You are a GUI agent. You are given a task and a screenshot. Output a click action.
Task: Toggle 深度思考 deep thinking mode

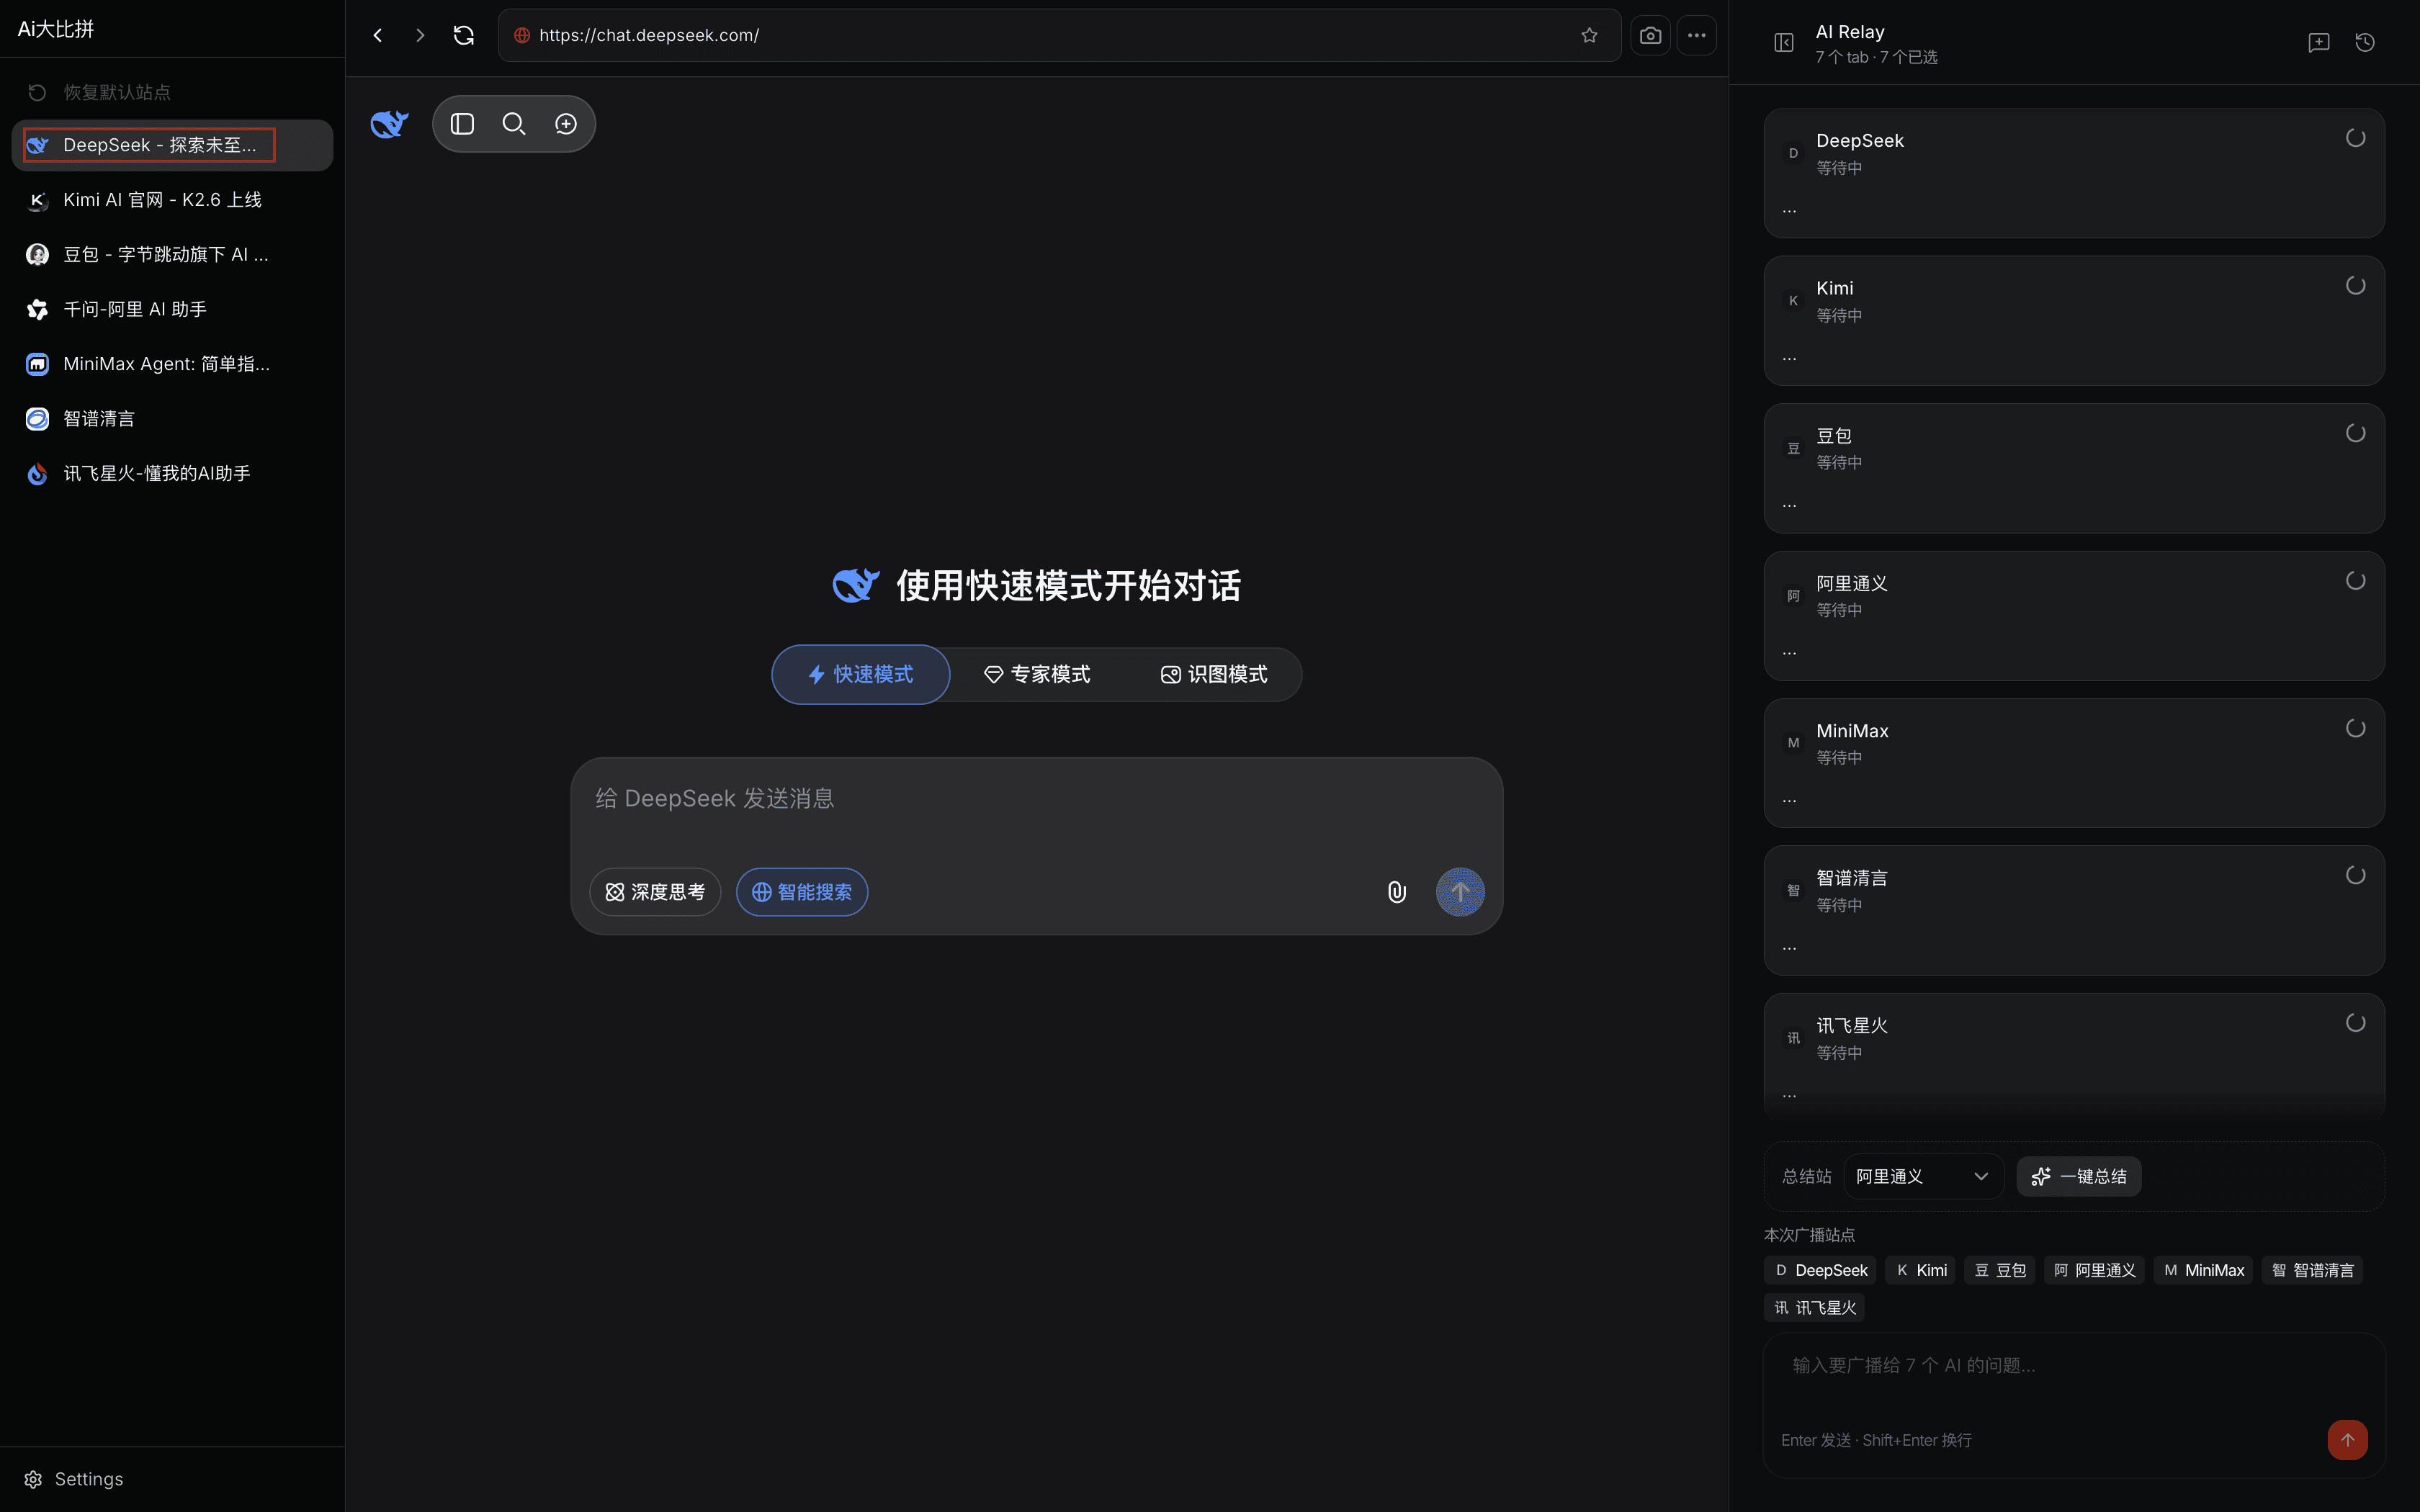coord(655,892)
